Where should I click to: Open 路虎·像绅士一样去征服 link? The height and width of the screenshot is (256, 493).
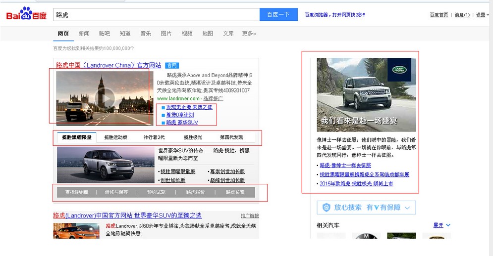point(345,166)
